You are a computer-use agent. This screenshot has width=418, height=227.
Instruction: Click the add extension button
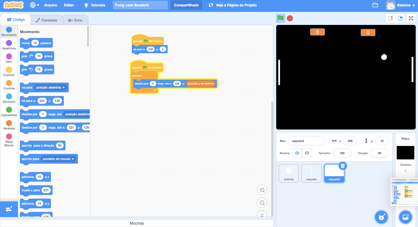9,209
